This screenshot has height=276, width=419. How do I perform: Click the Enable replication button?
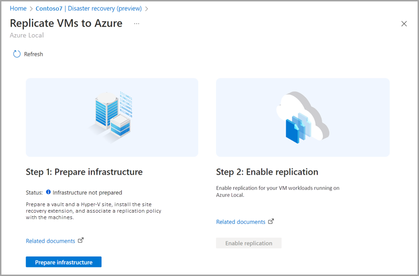point(249,243)
